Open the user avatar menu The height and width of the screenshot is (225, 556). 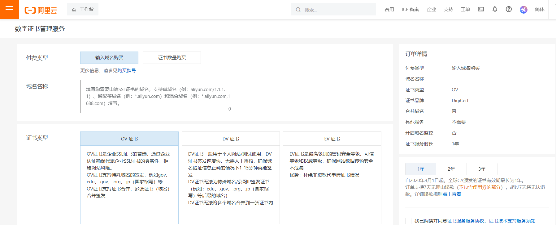(x=523, y=10)
